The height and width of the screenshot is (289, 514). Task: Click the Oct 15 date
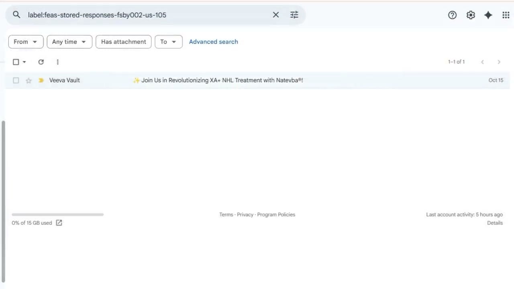pyautogui.click(x=496, y=80)
